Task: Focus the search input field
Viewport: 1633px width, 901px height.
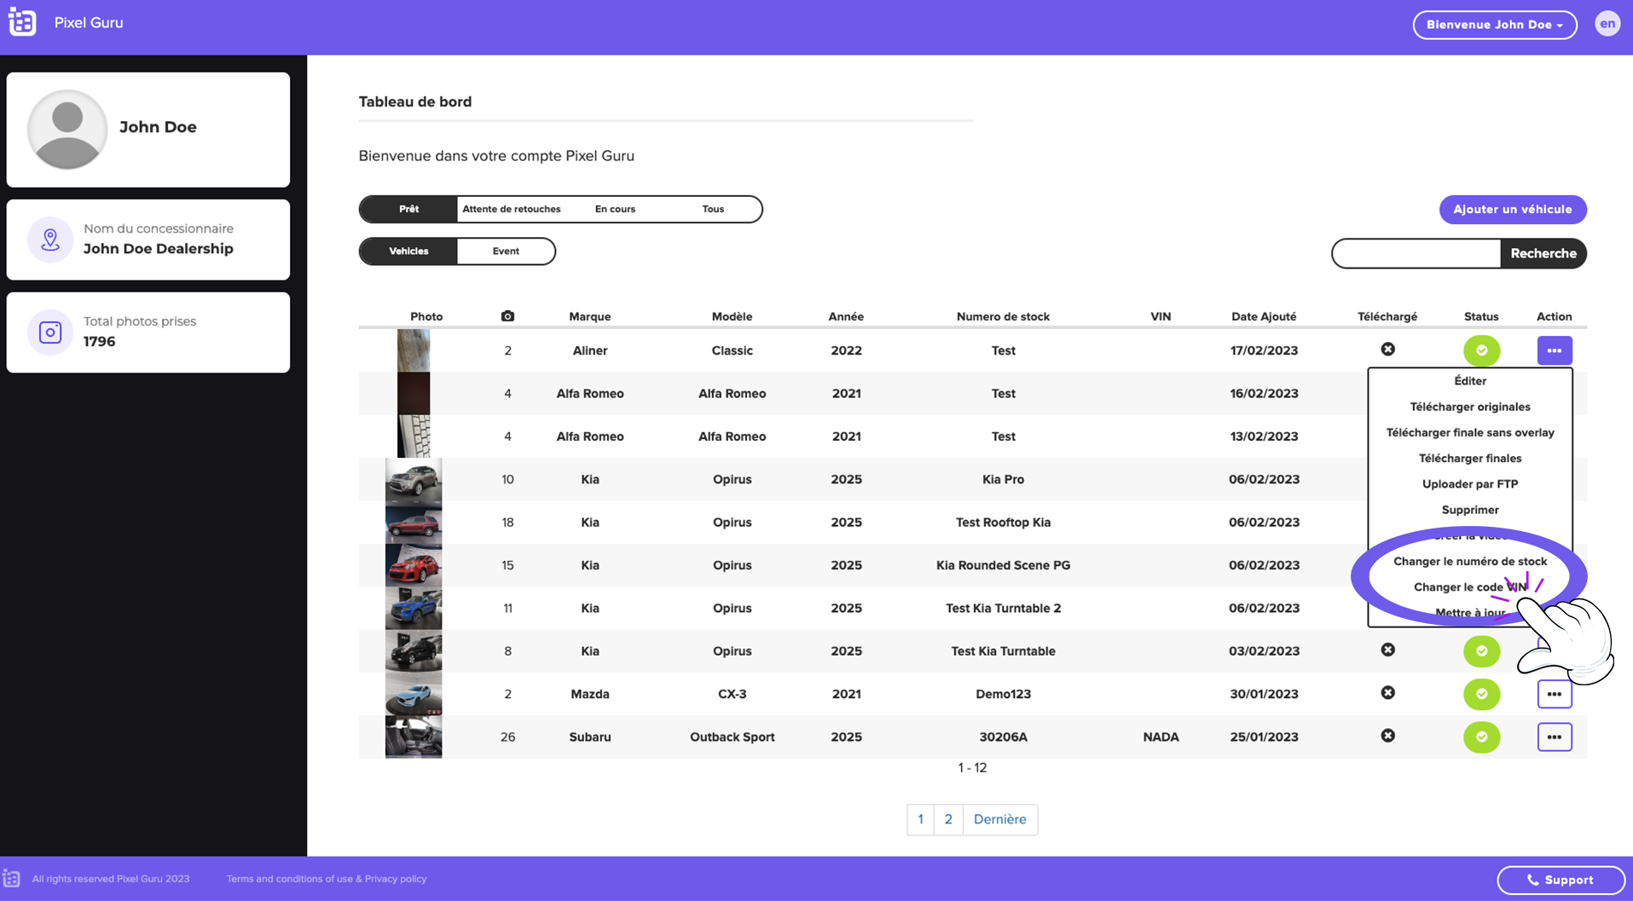Action: (1416, 253)
